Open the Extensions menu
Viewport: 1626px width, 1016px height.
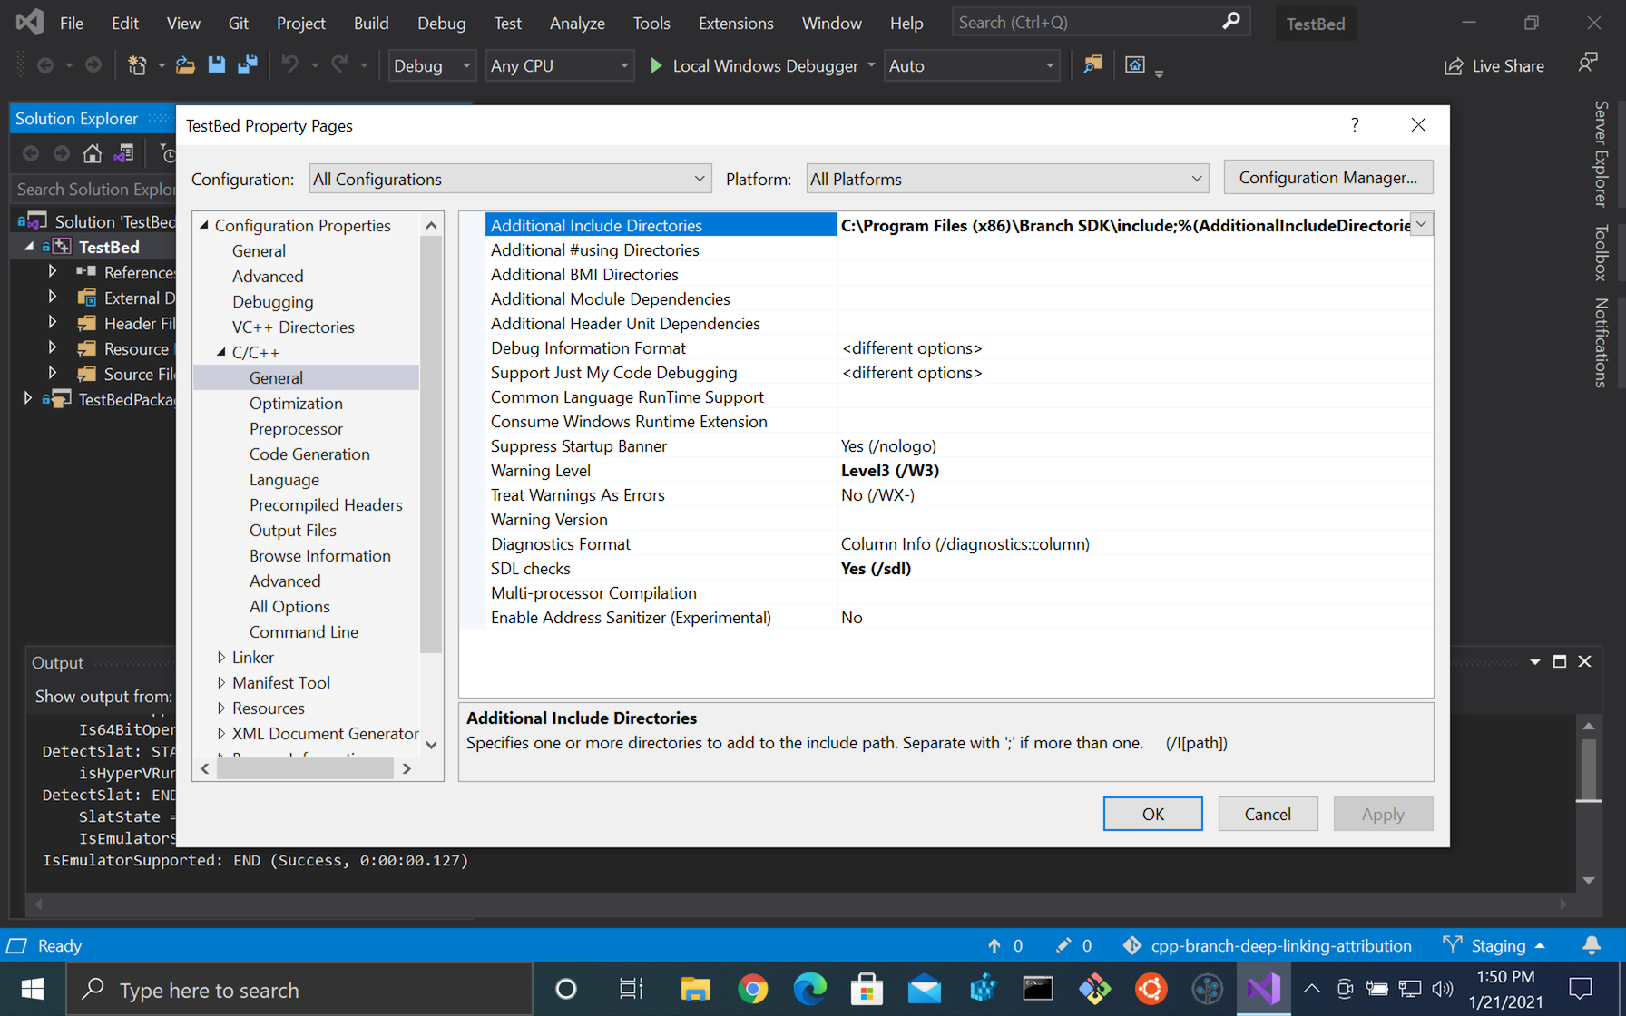click(x=736, y=23)
